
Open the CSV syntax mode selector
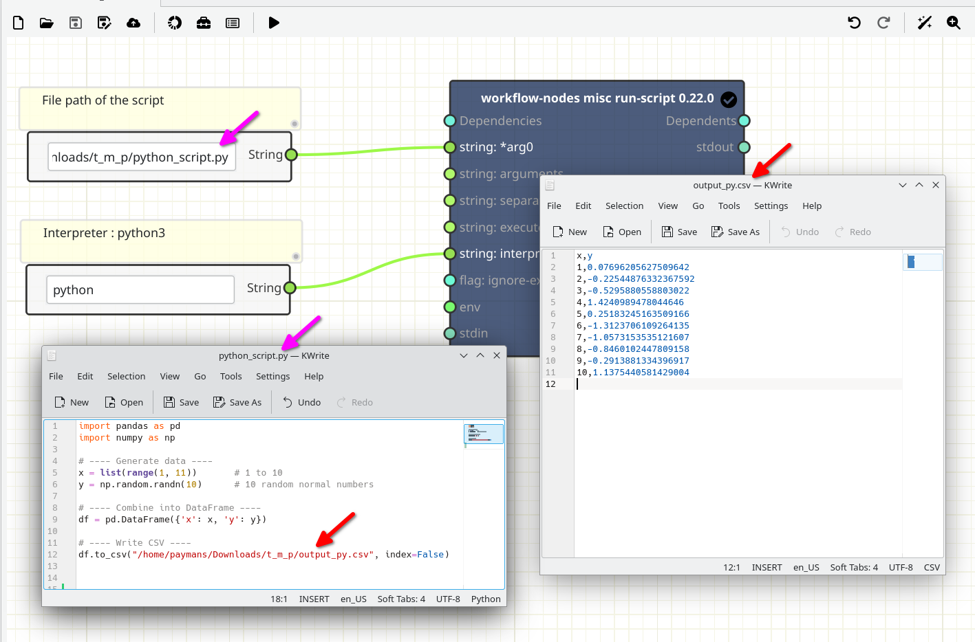tap(932, 567)
